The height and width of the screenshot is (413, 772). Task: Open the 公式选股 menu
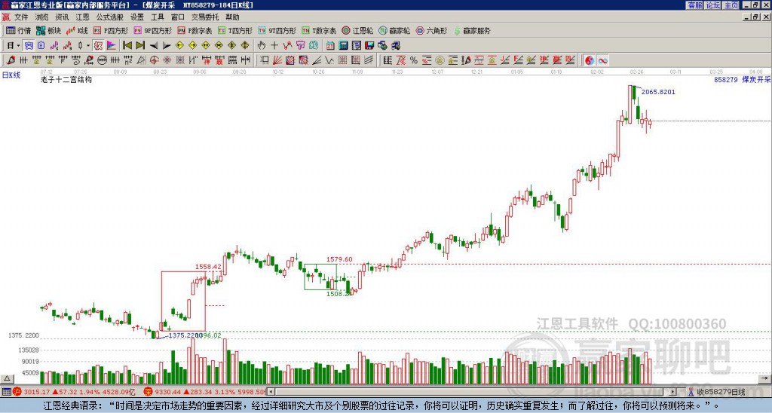[110, 17]
